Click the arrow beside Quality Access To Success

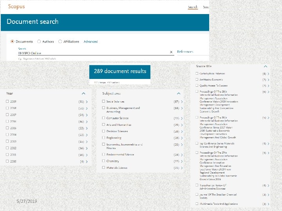[x=268, y=86]
